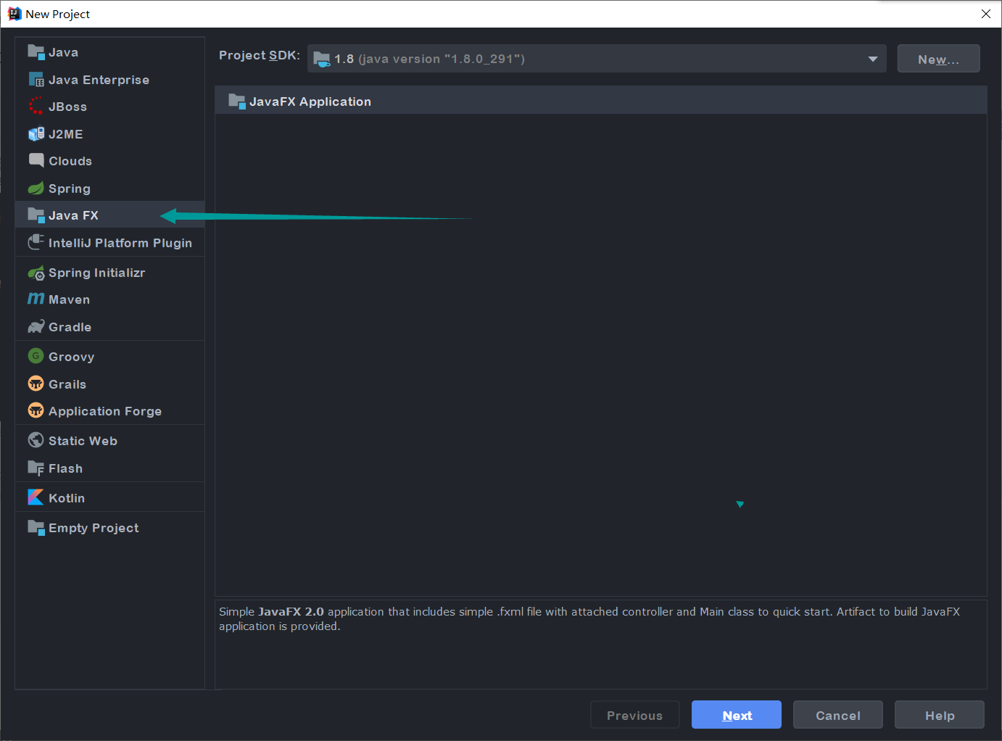Click the template description text area

click(x=601, y=644)
